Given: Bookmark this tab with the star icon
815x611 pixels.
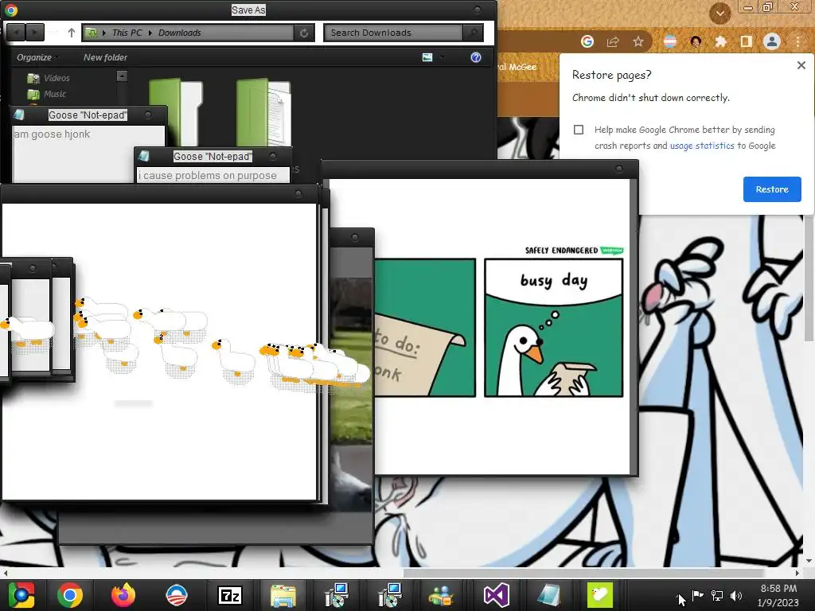Looking at the screenshot, I should pos(638,41).
